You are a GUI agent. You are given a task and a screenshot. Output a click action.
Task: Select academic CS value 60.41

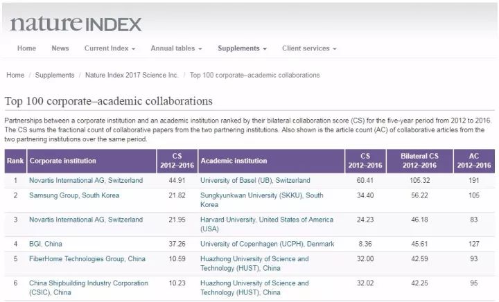pyautogui.click(x=365, y=180)
